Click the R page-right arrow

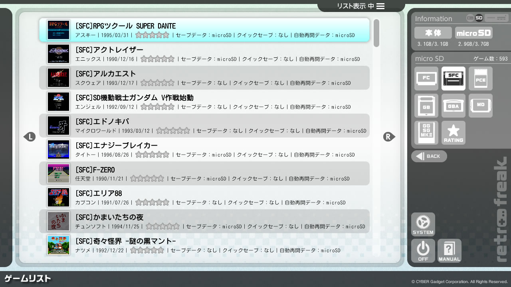[x=389, y=137]
